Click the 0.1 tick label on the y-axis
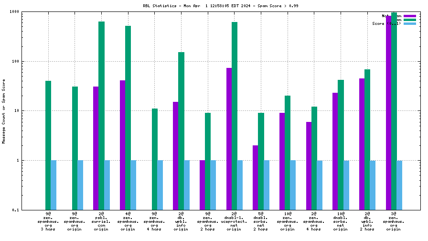Image resolution: width=428 pixels, height=241 pixels. coord(15,210)
